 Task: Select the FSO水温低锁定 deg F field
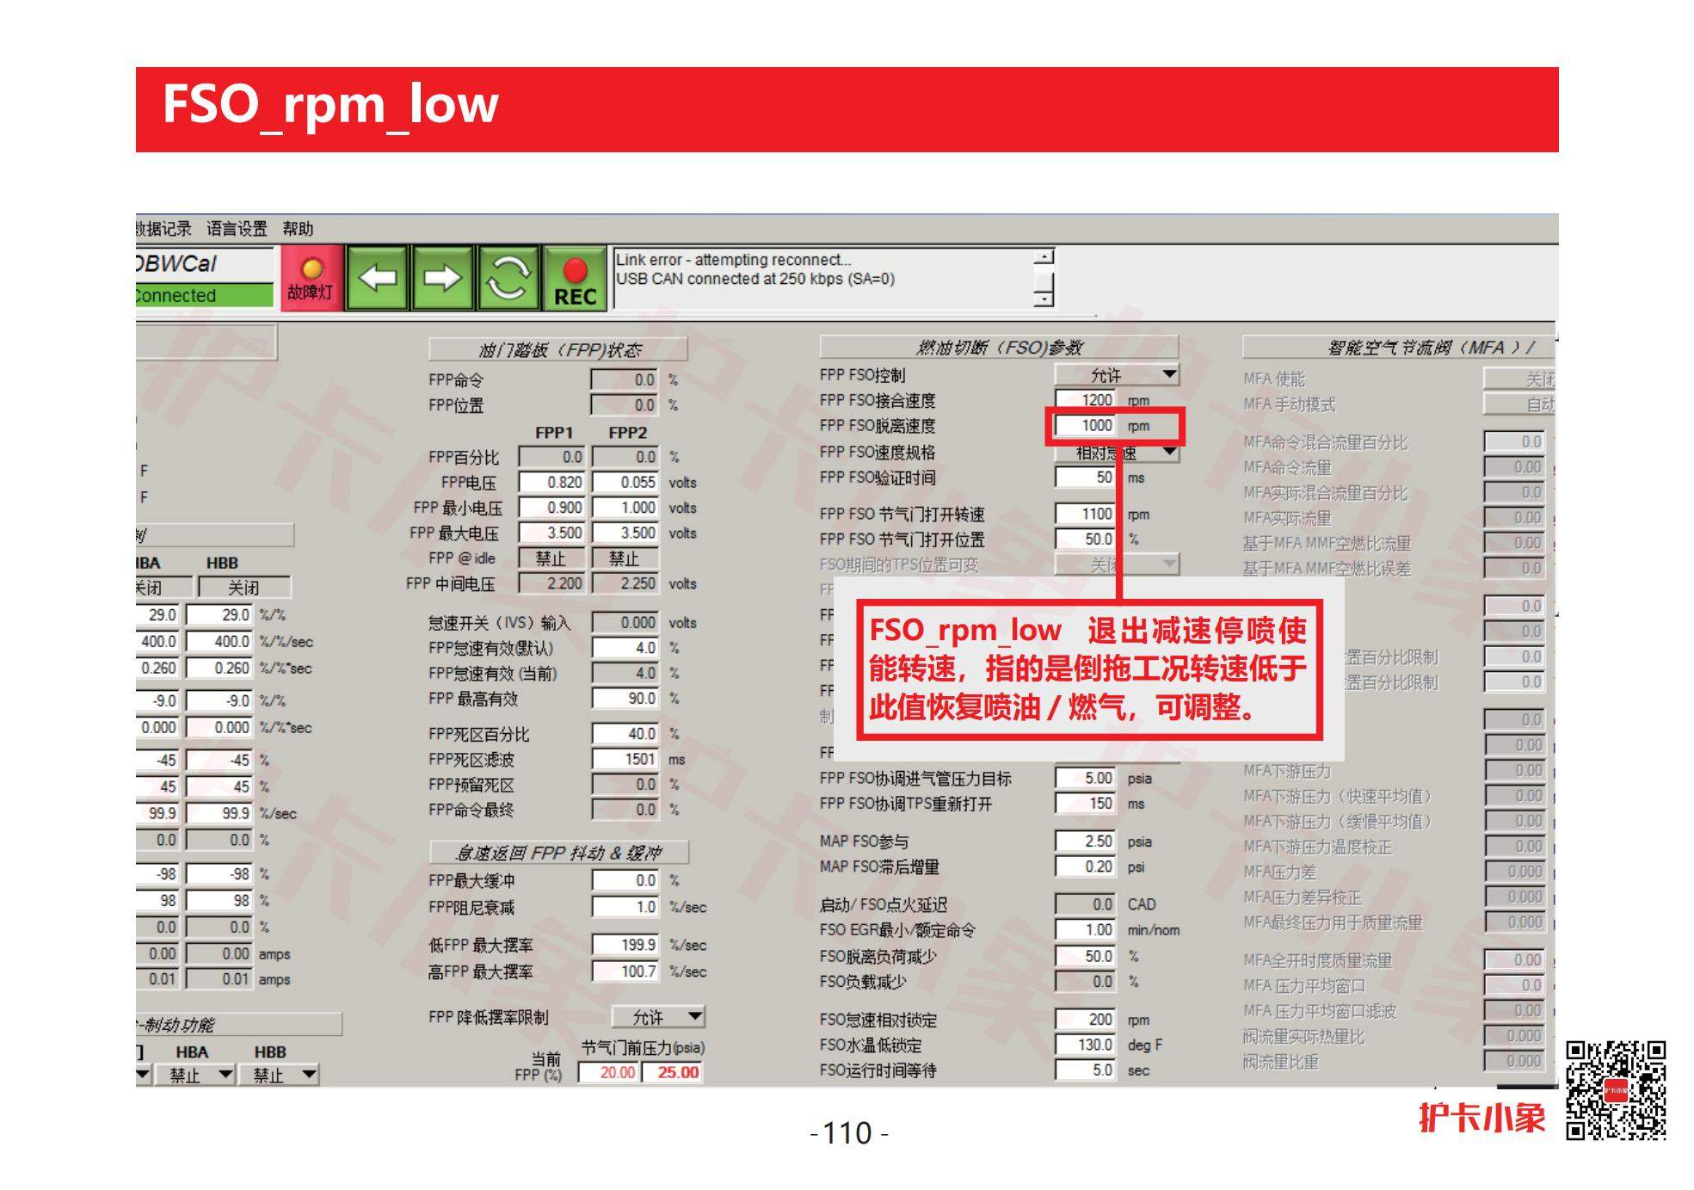pos(1086,1045)
